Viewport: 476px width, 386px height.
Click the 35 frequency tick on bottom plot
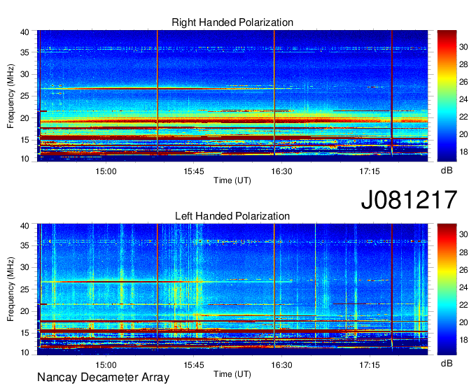click(24, 245)
